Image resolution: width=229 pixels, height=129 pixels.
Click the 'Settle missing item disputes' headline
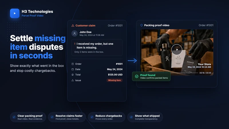(38, 47)
